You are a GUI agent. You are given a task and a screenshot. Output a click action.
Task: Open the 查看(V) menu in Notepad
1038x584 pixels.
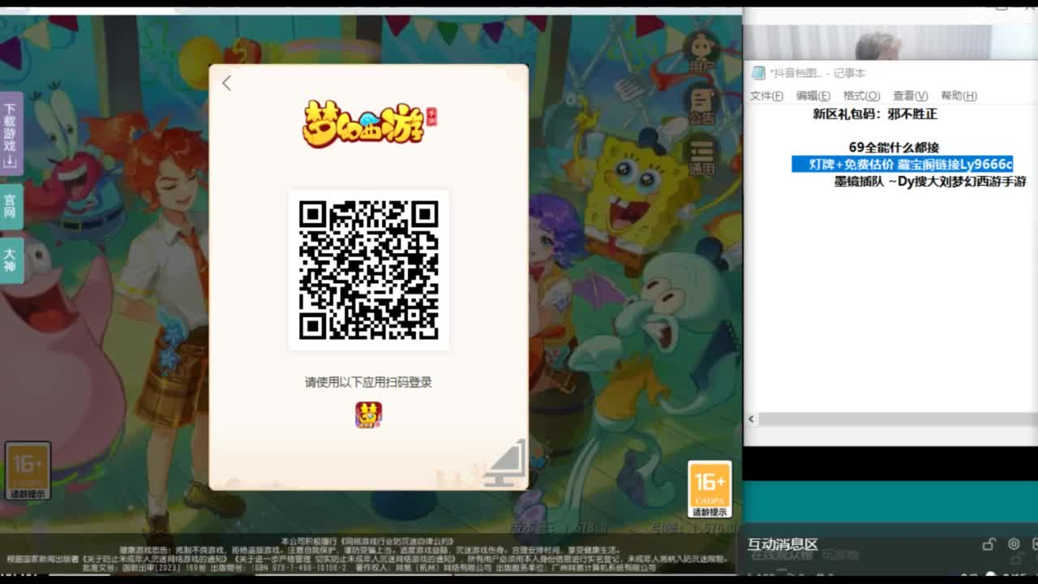tap(911, 96)
